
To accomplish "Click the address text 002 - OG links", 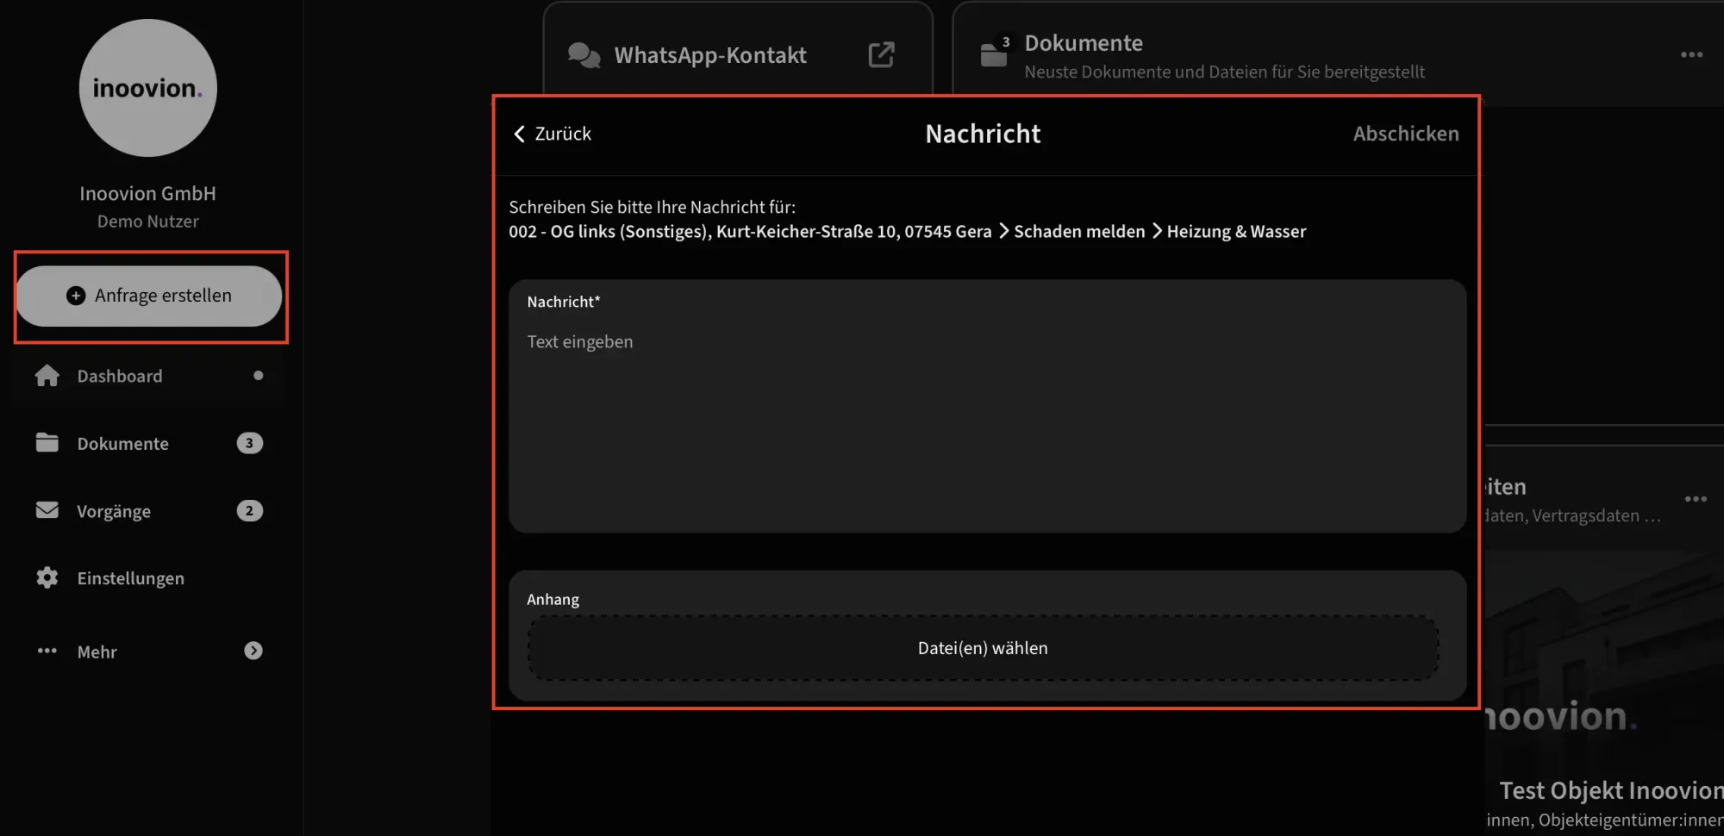I will tap(750, 231).
